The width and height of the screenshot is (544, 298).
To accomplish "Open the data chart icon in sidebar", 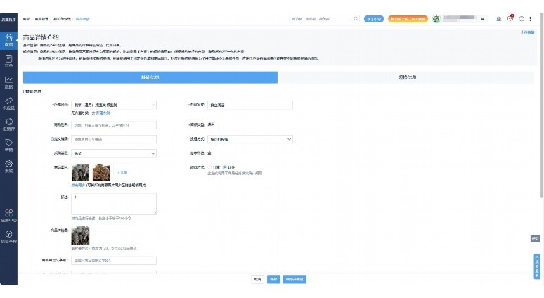I will 8,82.
